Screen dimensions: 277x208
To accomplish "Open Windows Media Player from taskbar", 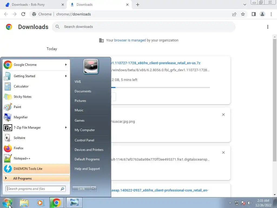I will tap(40, 203).
